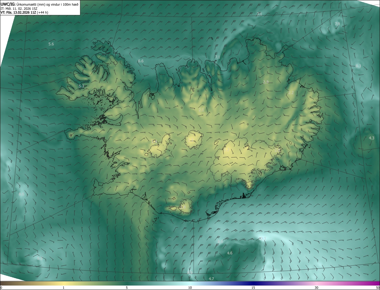Click the 5.3 value label in the Westfjords
380x290 pixels.
pyautogui.click(x=81, y=86)
